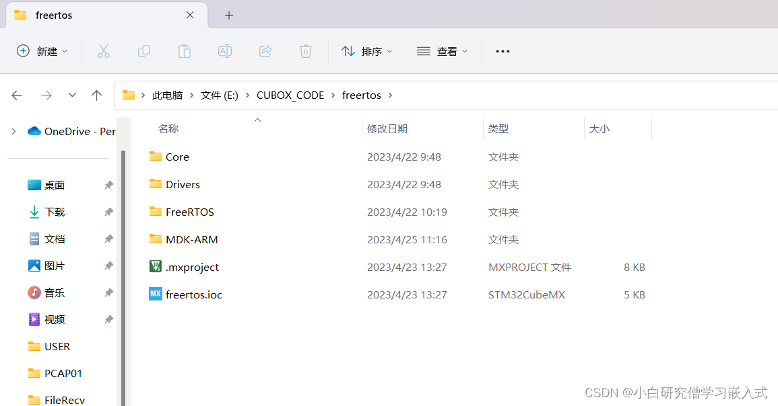
Task: Unpin 文档 using its pin icon
Action: [108, 239]
